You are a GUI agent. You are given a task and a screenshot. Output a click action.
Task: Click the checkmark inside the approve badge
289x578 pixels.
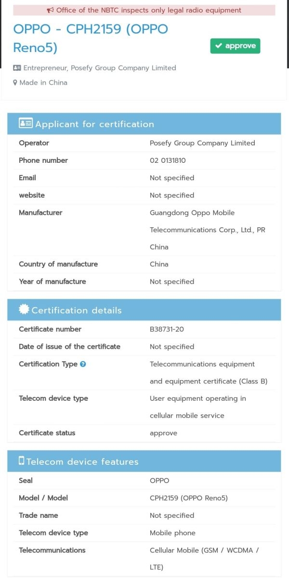click(219, 46)
